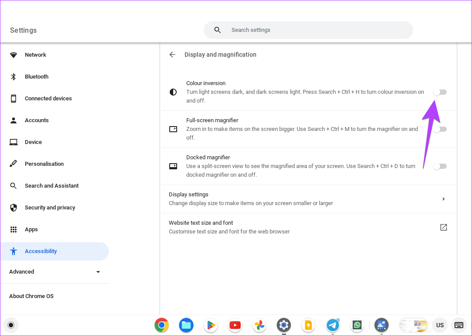Image resolution: width=472 pixels, height=336 pixels.
Task: Go to Security and privacy settings
Action: point(49,207)
